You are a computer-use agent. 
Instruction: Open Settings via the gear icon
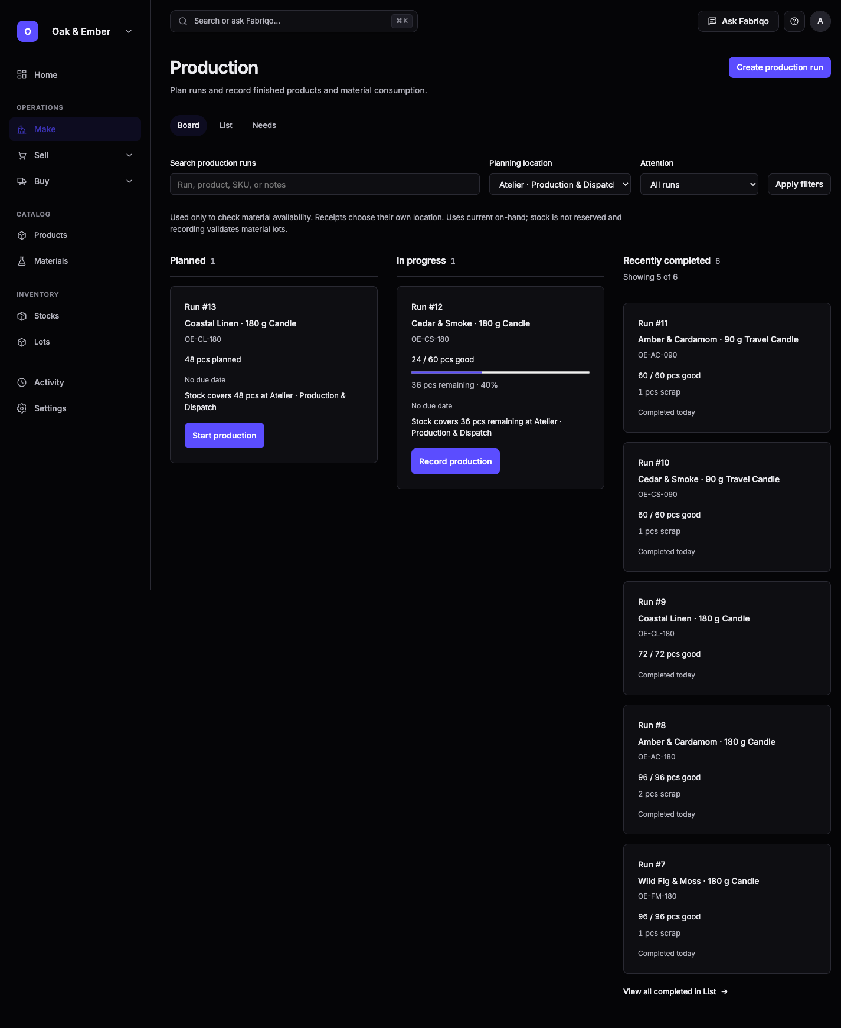[22, 408]
